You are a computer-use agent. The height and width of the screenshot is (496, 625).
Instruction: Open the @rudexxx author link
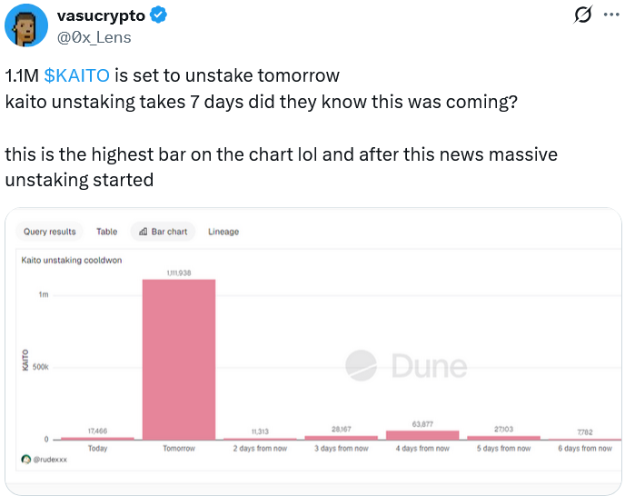coord(50,460)
